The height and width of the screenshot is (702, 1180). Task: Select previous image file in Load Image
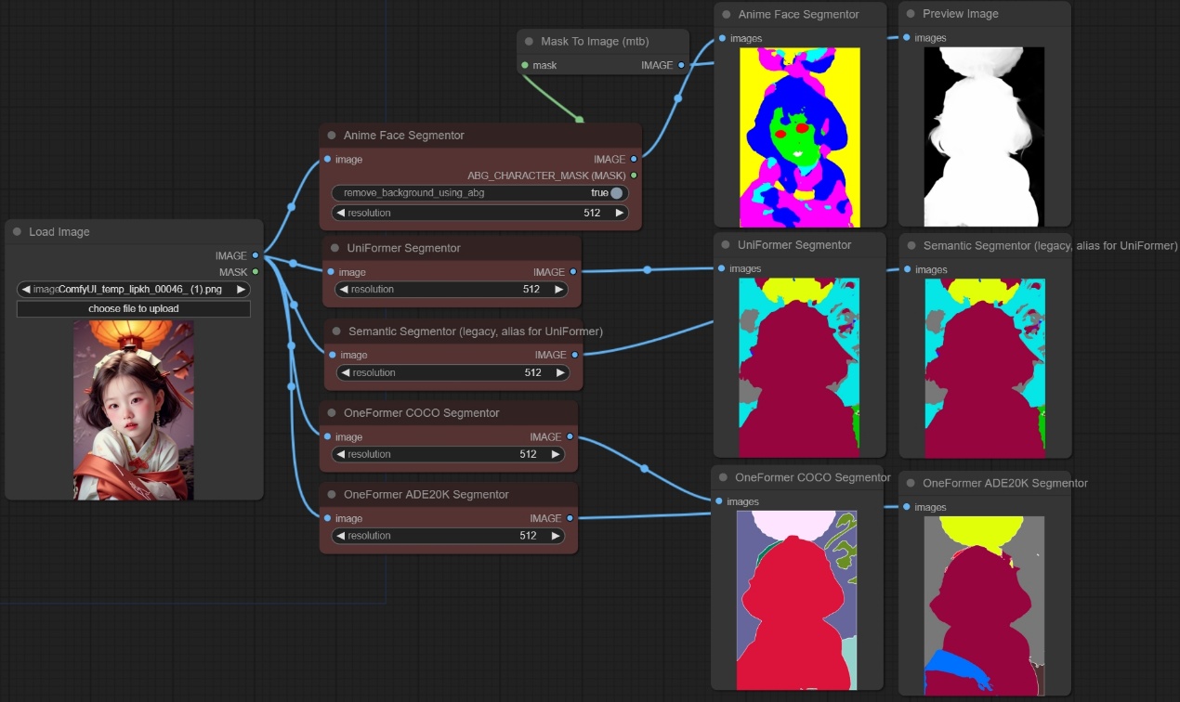coord(26,289)
